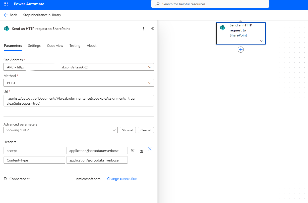Image resolution: width=308 pixels, height=203 pixels.
Task: Click the Change connection link
Action: 122,179
